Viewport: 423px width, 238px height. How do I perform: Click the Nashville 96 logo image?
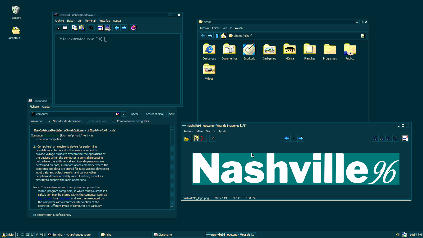[296, 169]
